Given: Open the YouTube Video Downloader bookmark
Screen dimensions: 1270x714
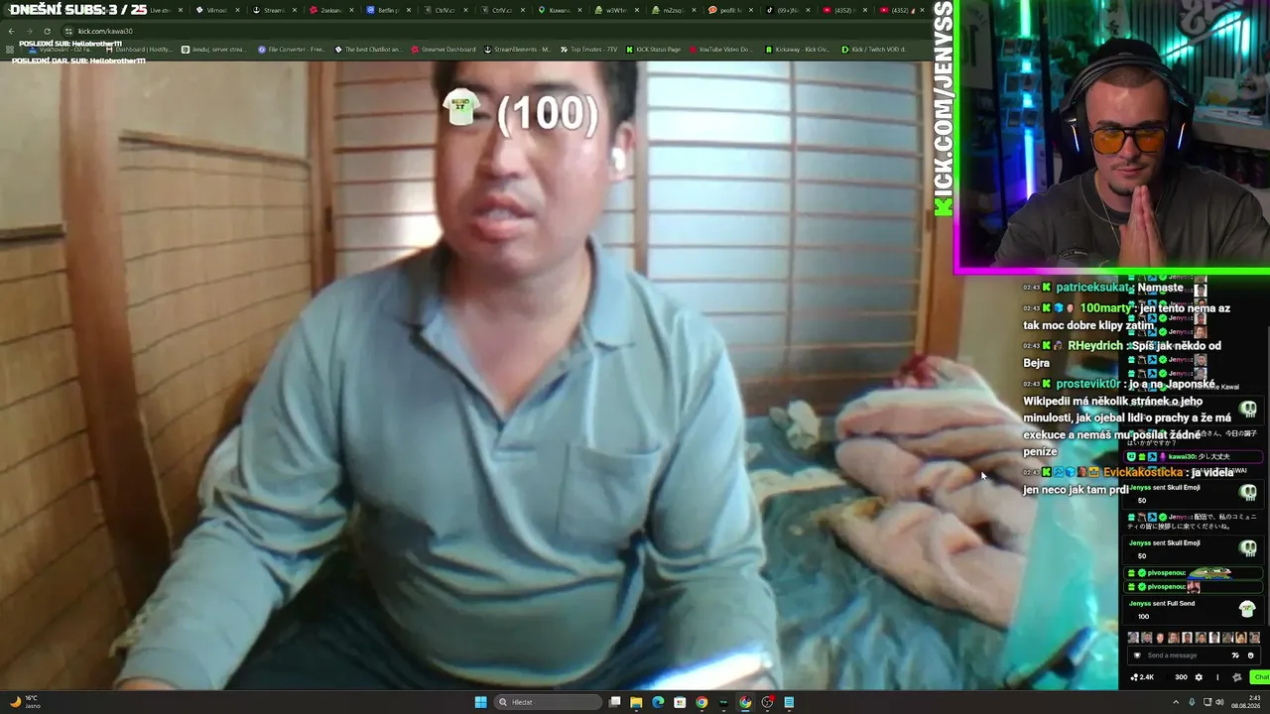Looking at the screenshot, I should pos(722,50).
